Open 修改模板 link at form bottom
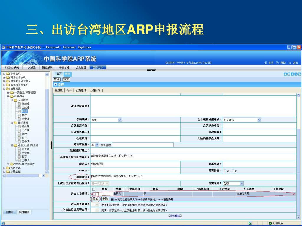Image resolution: width=302 pixels, height=226 pixels. (175, 216)
